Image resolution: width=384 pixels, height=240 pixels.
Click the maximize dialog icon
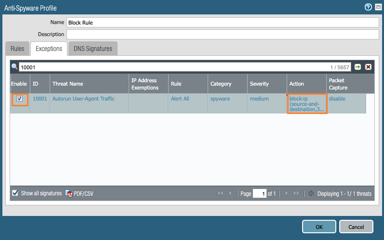click(x=377, y=7)
